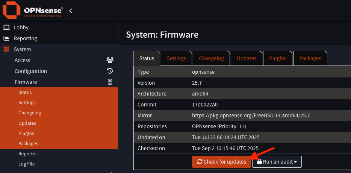This screenshot has width=351, height=173.
Task: Open the Changelog tab
Action: pyautogui.click(x=211, y=58)
